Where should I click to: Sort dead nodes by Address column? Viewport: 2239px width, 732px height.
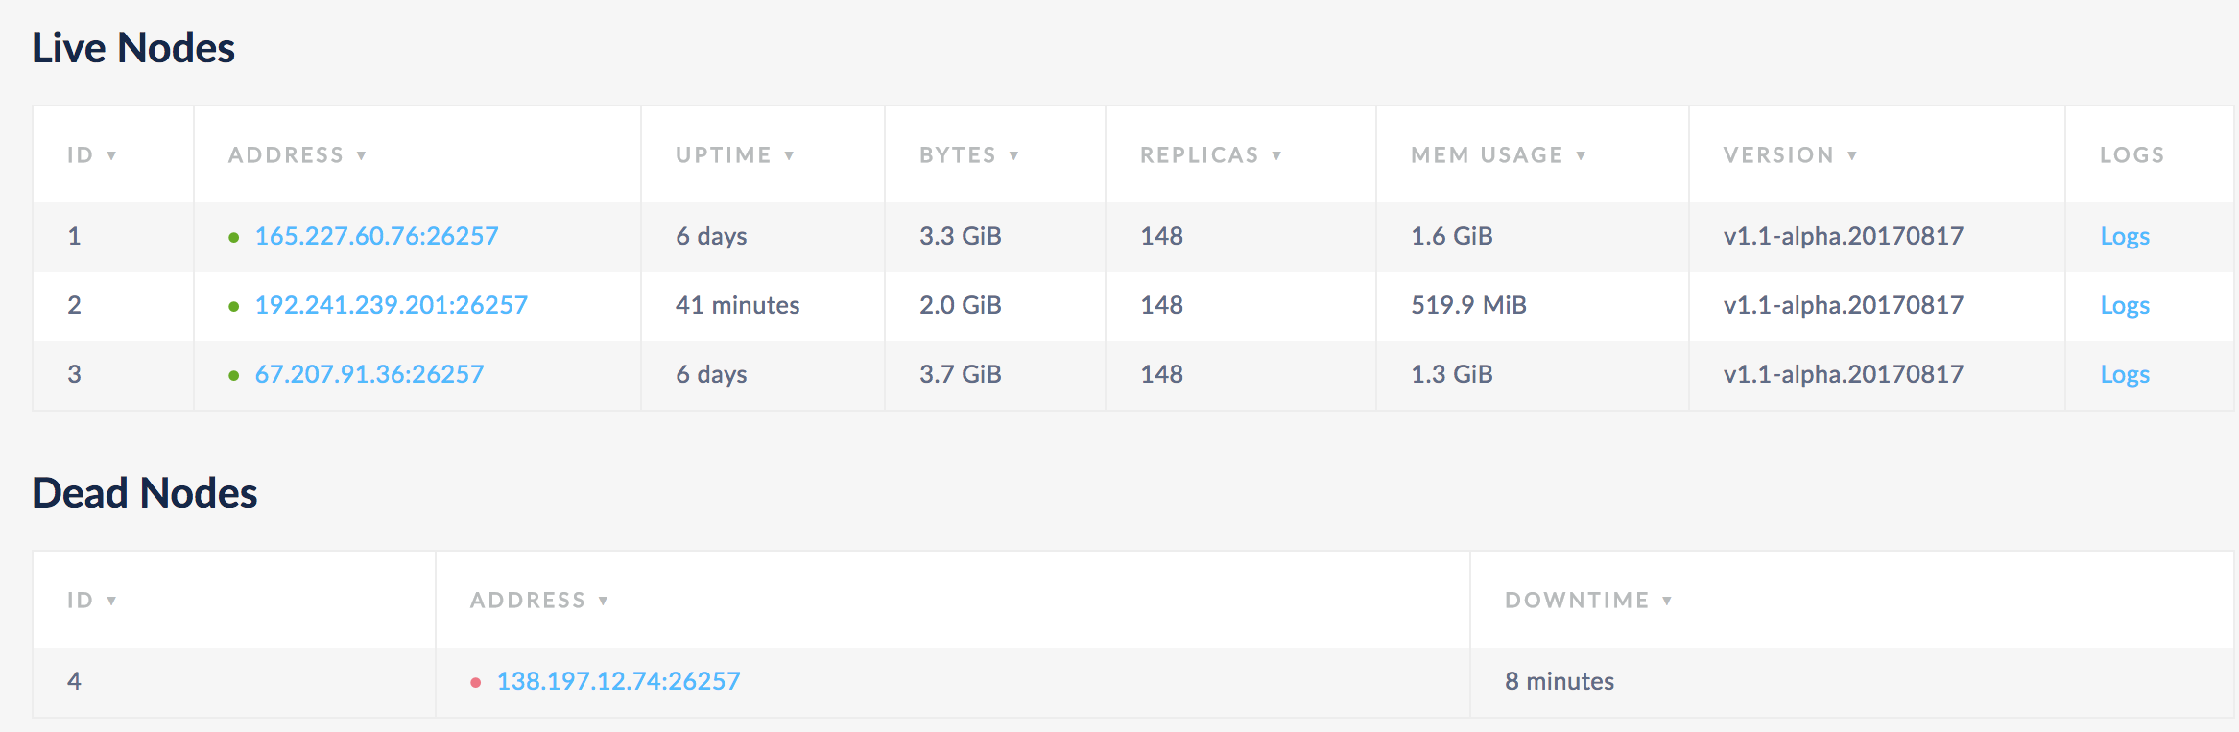coord(537,601)
